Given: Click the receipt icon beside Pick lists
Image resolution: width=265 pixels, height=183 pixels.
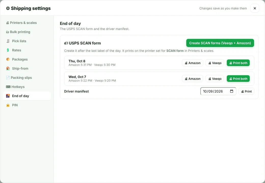Looking at the screenshot, I should [x=8, y=41].
